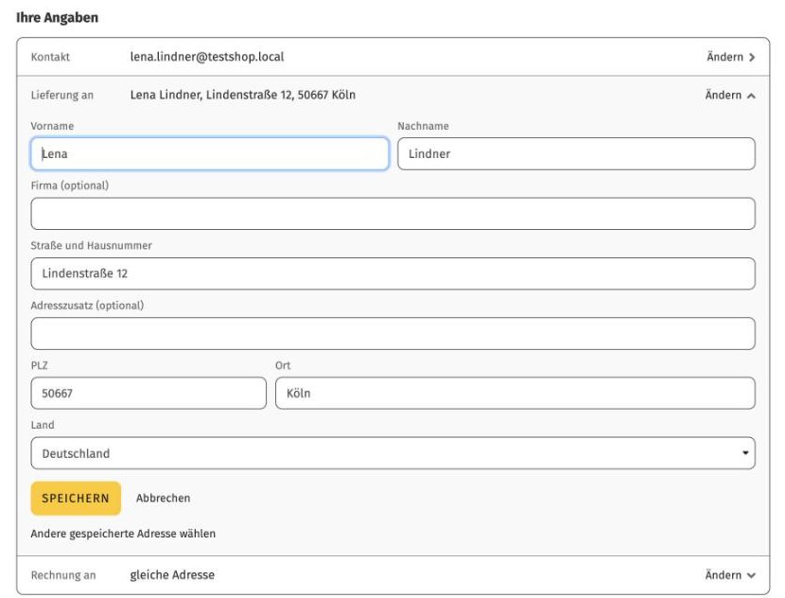Screen dimensions: 785x598
Task: Click the Straße und Hausnummer field
Action: (x=393, y=273)
